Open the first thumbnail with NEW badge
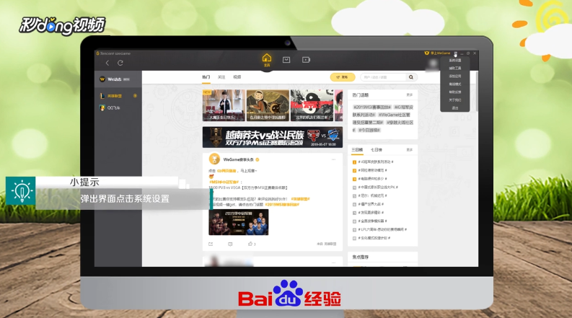Screen dimensions: 572x318 [x=224, y=105]
